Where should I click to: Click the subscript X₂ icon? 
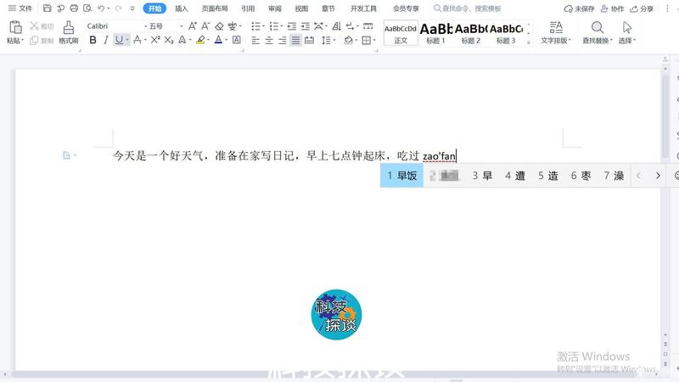click(x=169, y=40)
